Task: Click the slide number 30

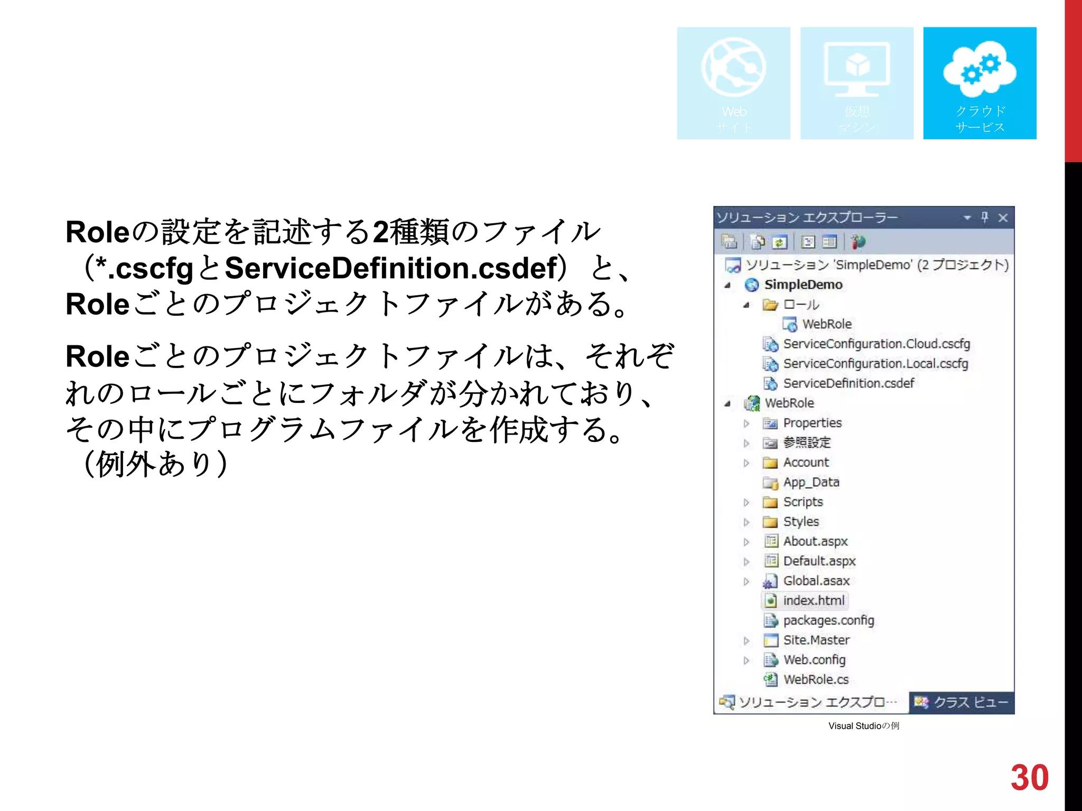Action: pos(1030,777)
